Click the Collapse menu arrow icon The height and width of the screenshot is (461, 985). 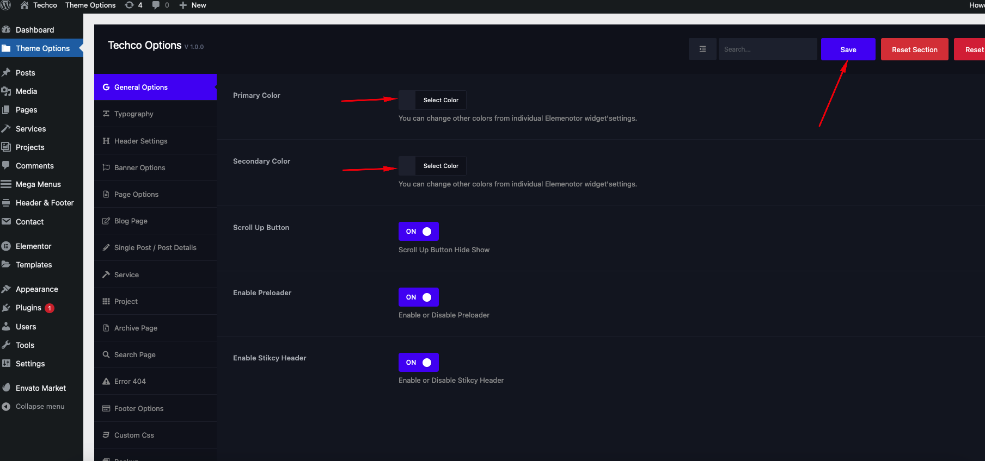point(7,406)
